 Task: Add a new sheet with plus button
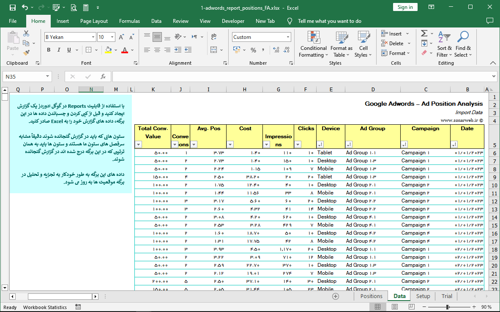336,296
